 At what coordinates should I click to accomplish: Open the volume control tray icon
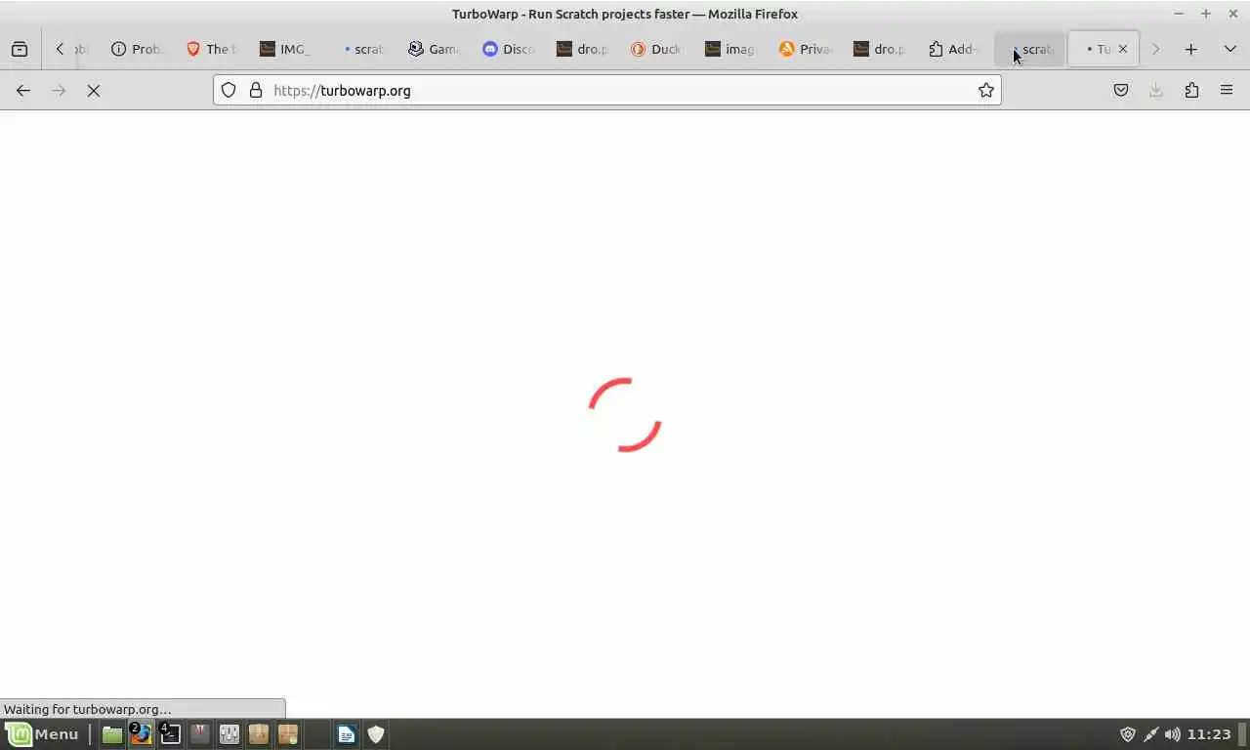coord(1172,733)
